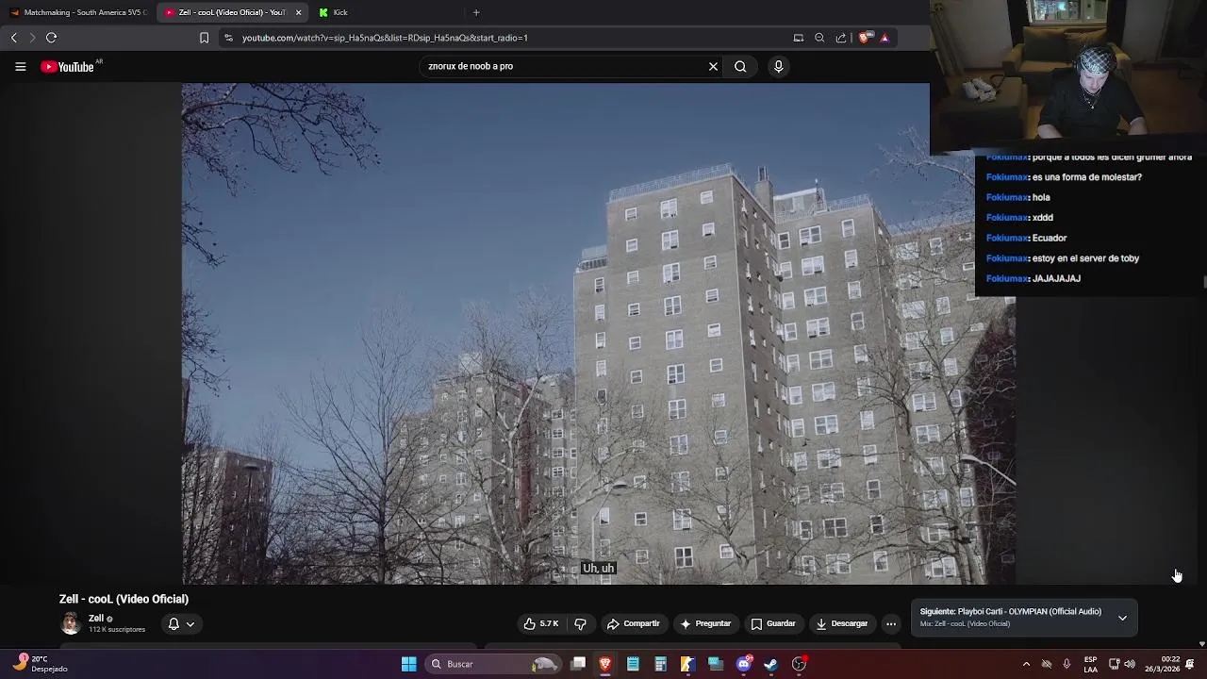This screenshot has width=1207, height=679.
Task: Open the weather widget showing 20°C
Action: (x=40, y=664)
